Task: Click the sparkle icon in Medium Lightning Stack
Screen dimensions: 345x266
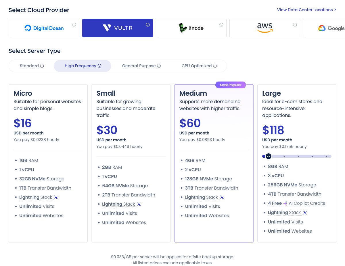Action: (222, 197)
